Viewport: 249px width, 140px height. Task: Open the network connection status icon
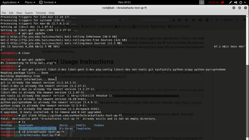point(231,3)
